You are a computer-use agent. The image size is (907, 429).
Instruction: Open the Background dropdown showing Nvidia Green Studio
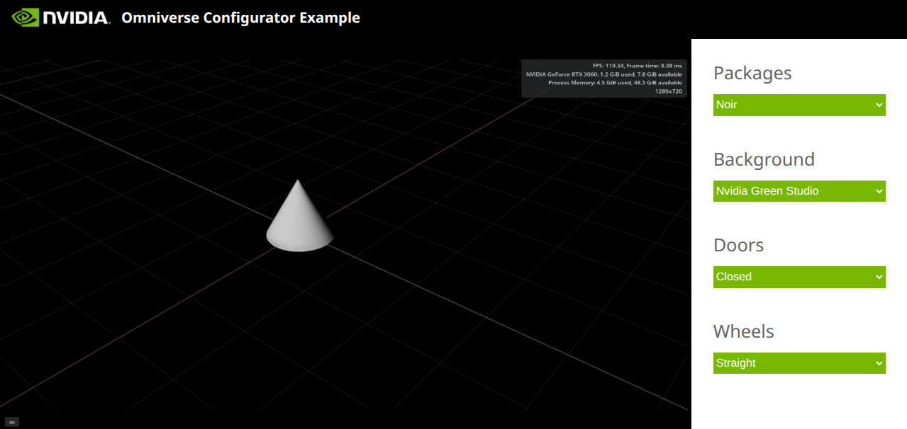pos(799,191)
